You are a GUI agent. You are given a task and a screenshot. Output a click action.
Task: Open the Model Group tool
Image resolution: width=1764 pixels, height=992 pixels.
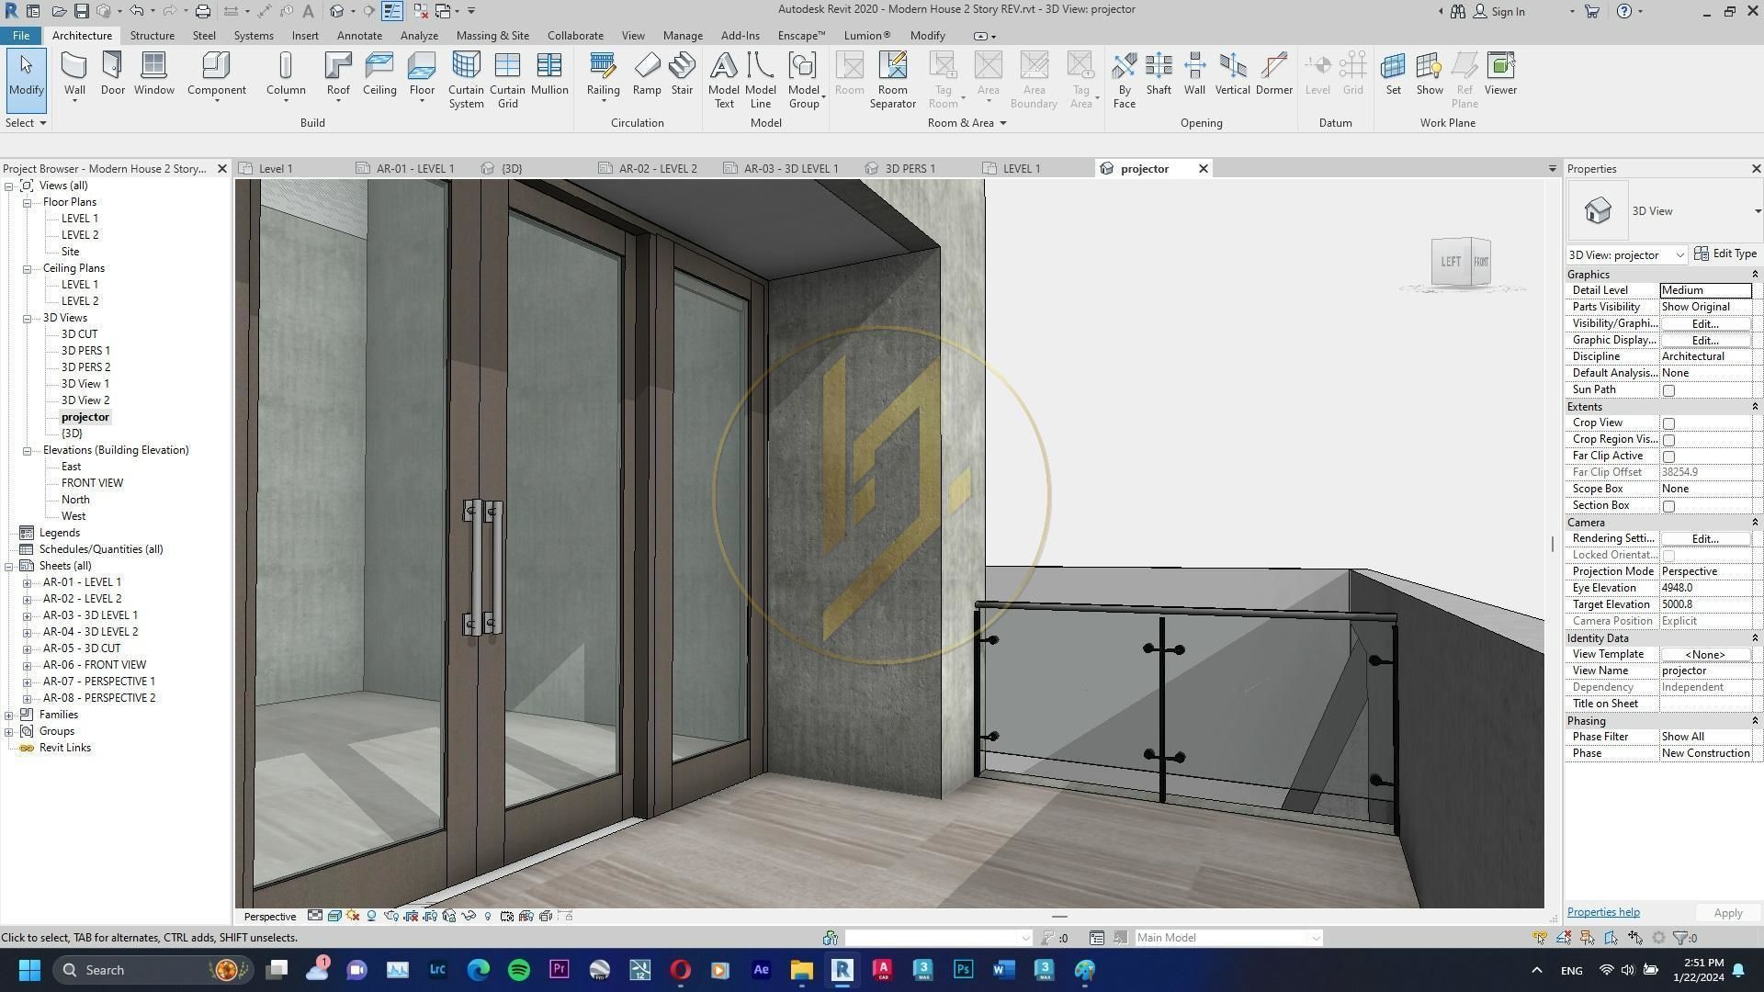point(804,81)
